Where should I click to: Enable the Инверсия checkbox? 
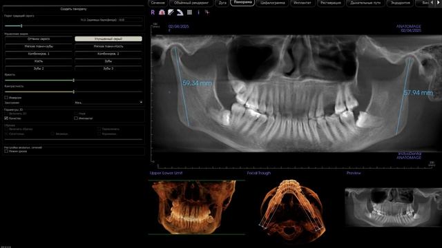pos(6,98)
